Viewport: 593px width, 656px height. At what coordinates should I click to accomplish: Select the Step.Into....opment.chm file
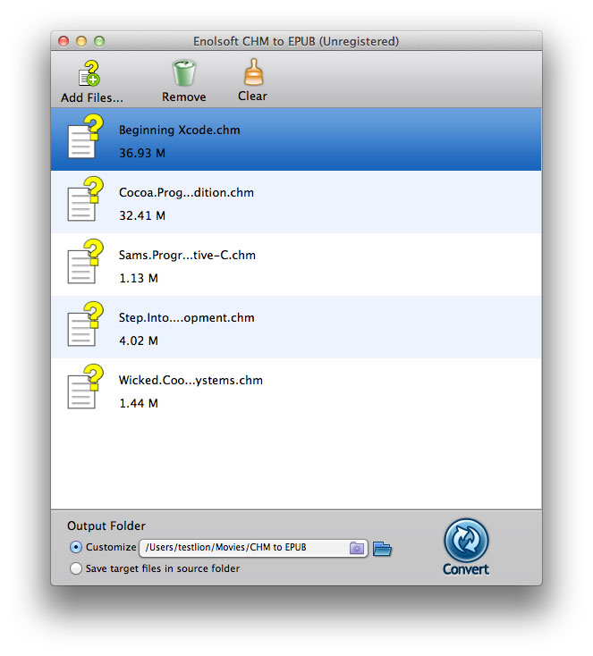296,327
